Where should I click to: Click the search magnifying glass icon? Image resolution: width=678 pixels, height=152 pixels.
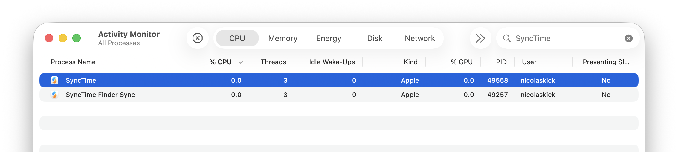click(507, 38)
